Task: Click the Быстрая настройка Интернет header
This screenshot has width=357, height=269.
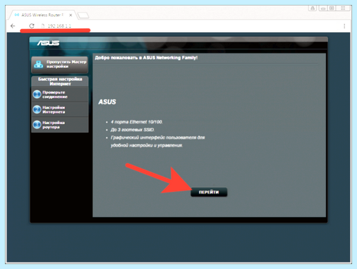Action: pos(60,81)
